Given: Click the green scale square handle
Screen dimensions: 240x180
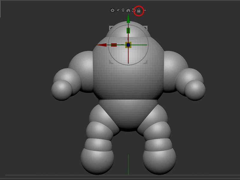Looking at the screenshot, I should click(128, 31).
